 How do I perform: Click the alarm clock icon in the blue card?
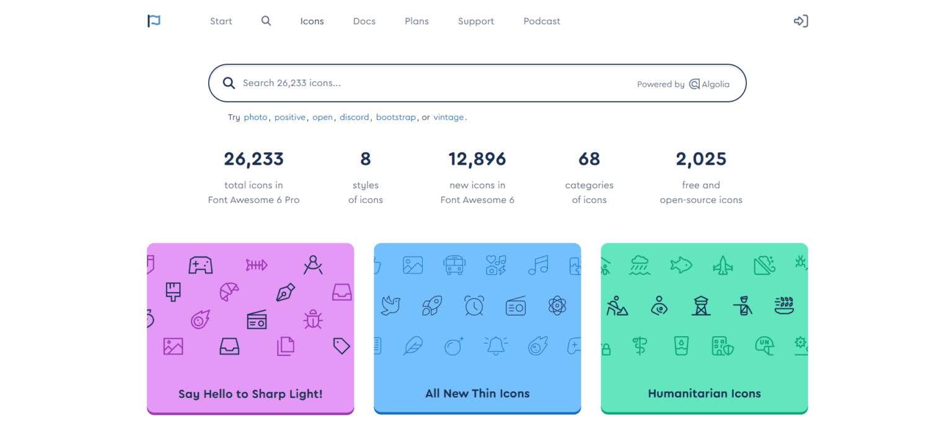474,305
